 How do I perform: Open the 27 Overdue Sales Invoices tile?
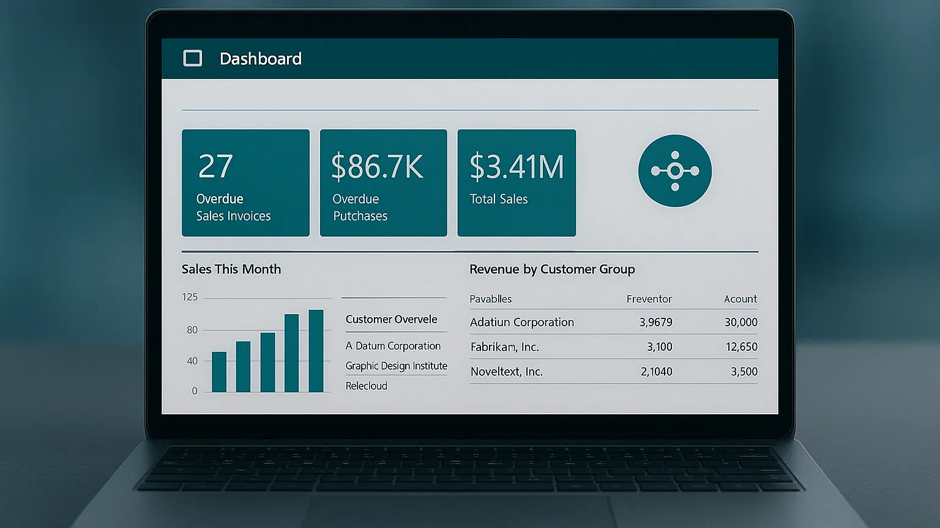pyautogui.click(x=245, y=183)
